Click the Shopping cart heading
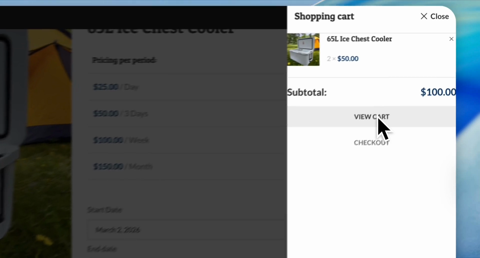Viewport: 480px width, 258px height. tap(324, 16)
